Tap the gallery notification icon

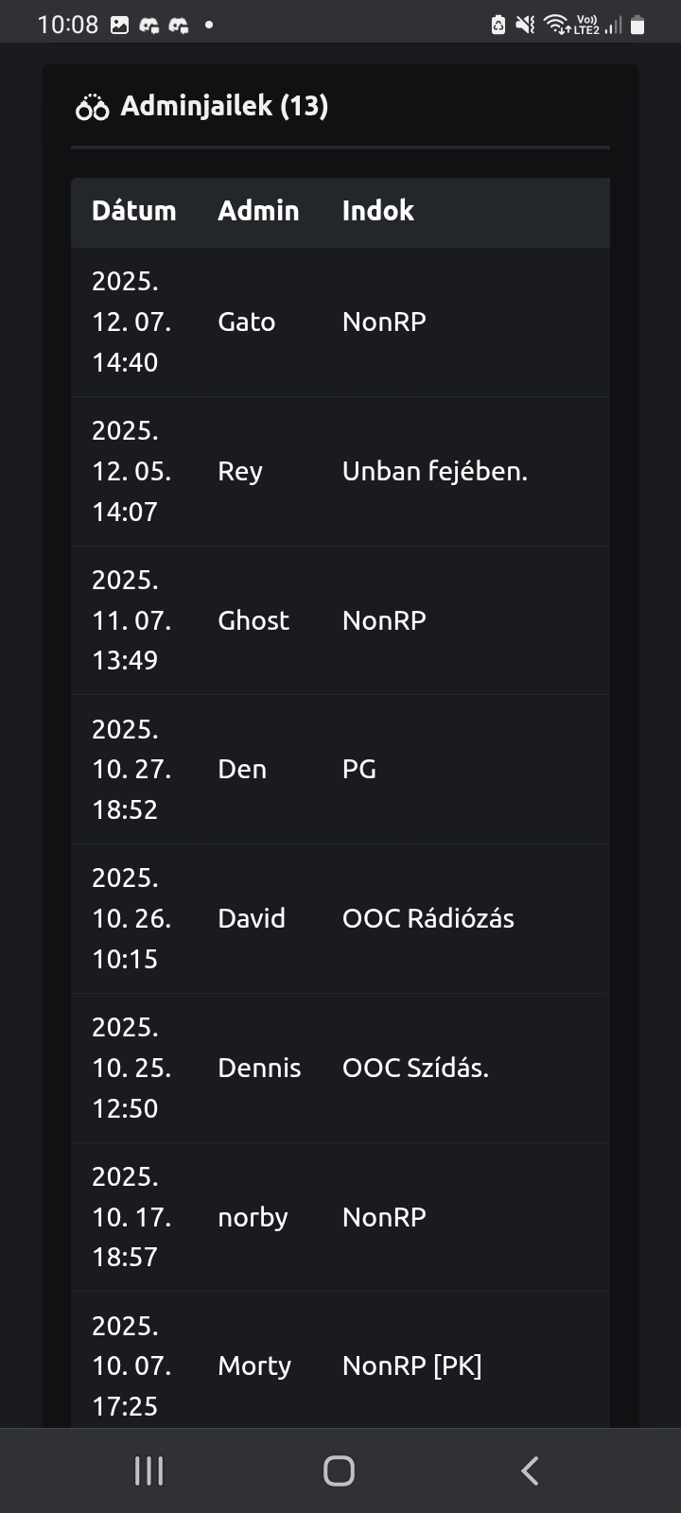120,26
